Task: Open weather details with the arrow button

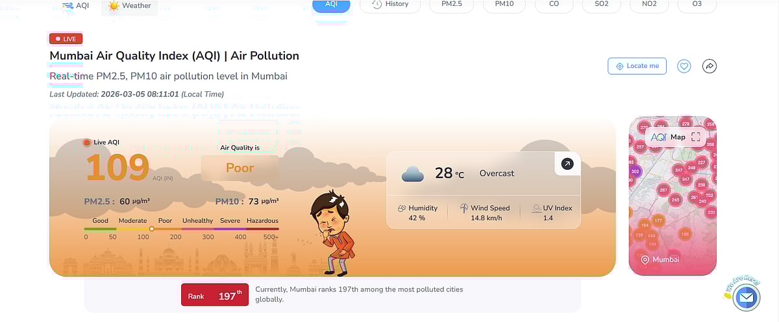Action: [x=567, y=165]
